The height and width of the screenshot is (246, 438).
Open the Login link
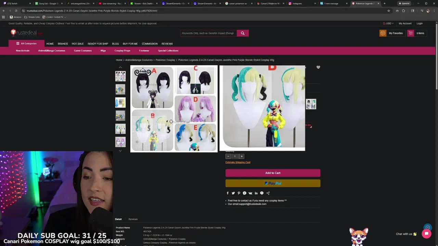tap(420, 24)
